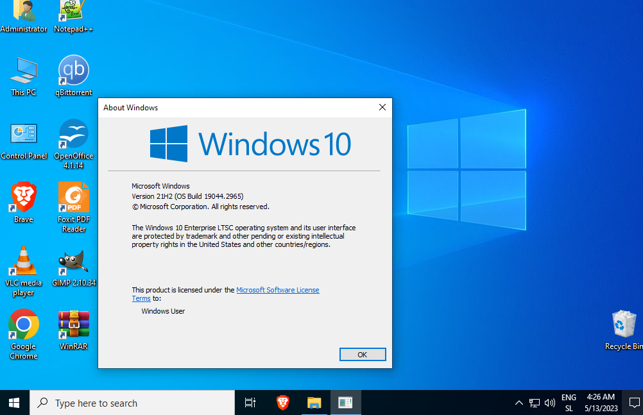
Task: Click the Microsoft Windows text line
Action: 160,186
